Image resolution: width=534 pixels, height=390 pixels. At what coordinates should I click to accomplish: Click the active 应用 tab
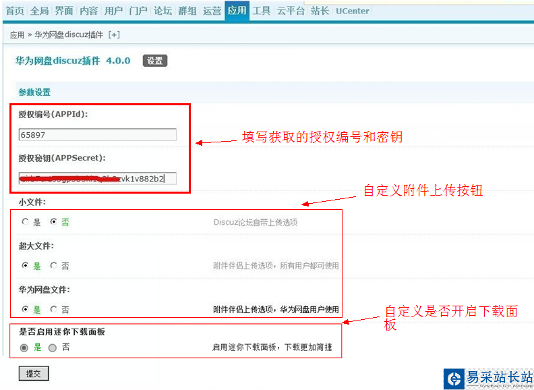pyautogui.click(x=237, y=11)
